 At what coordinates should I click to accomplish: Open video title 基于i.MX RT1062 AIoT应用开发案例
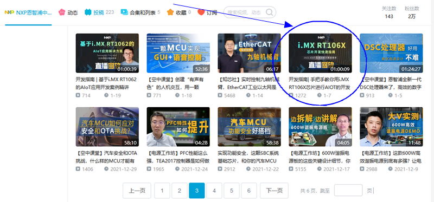(x=106, y=83)
